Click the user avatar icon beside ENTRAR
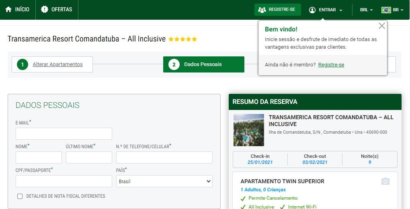The image size is (410, 209). (x=312, y=10)
